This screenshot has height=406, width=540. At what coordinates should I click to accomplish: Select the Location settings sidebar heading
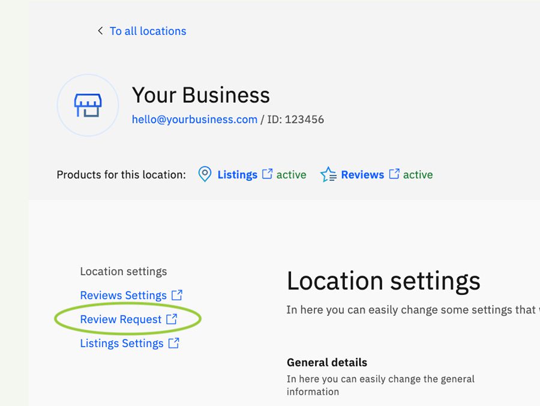click(123, 271)
